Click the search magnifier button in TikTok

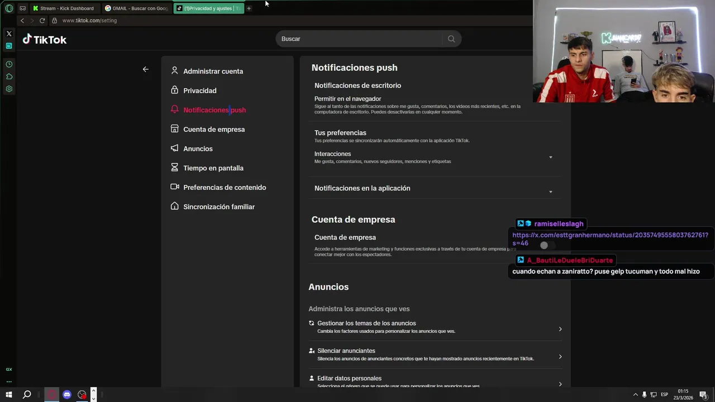451,39
